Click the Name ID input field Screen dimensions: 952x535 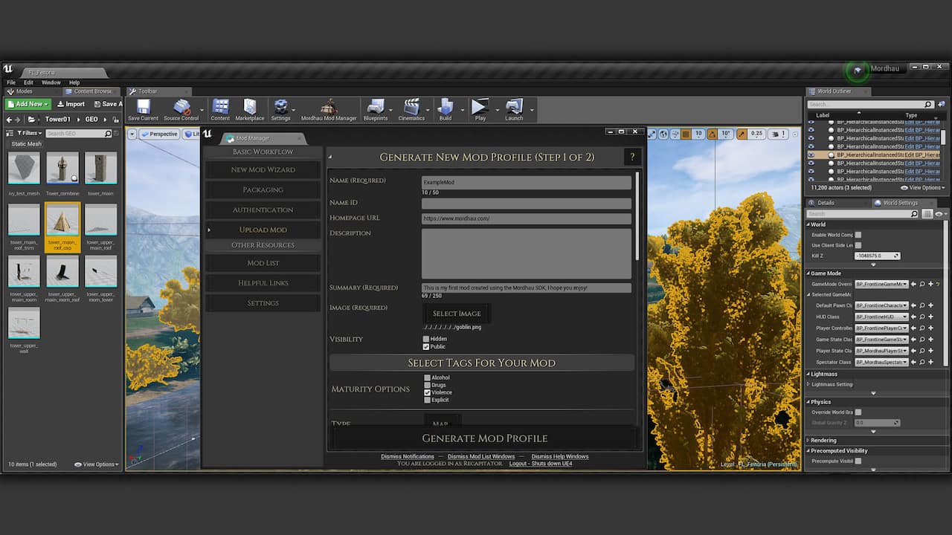click(527, 204)
